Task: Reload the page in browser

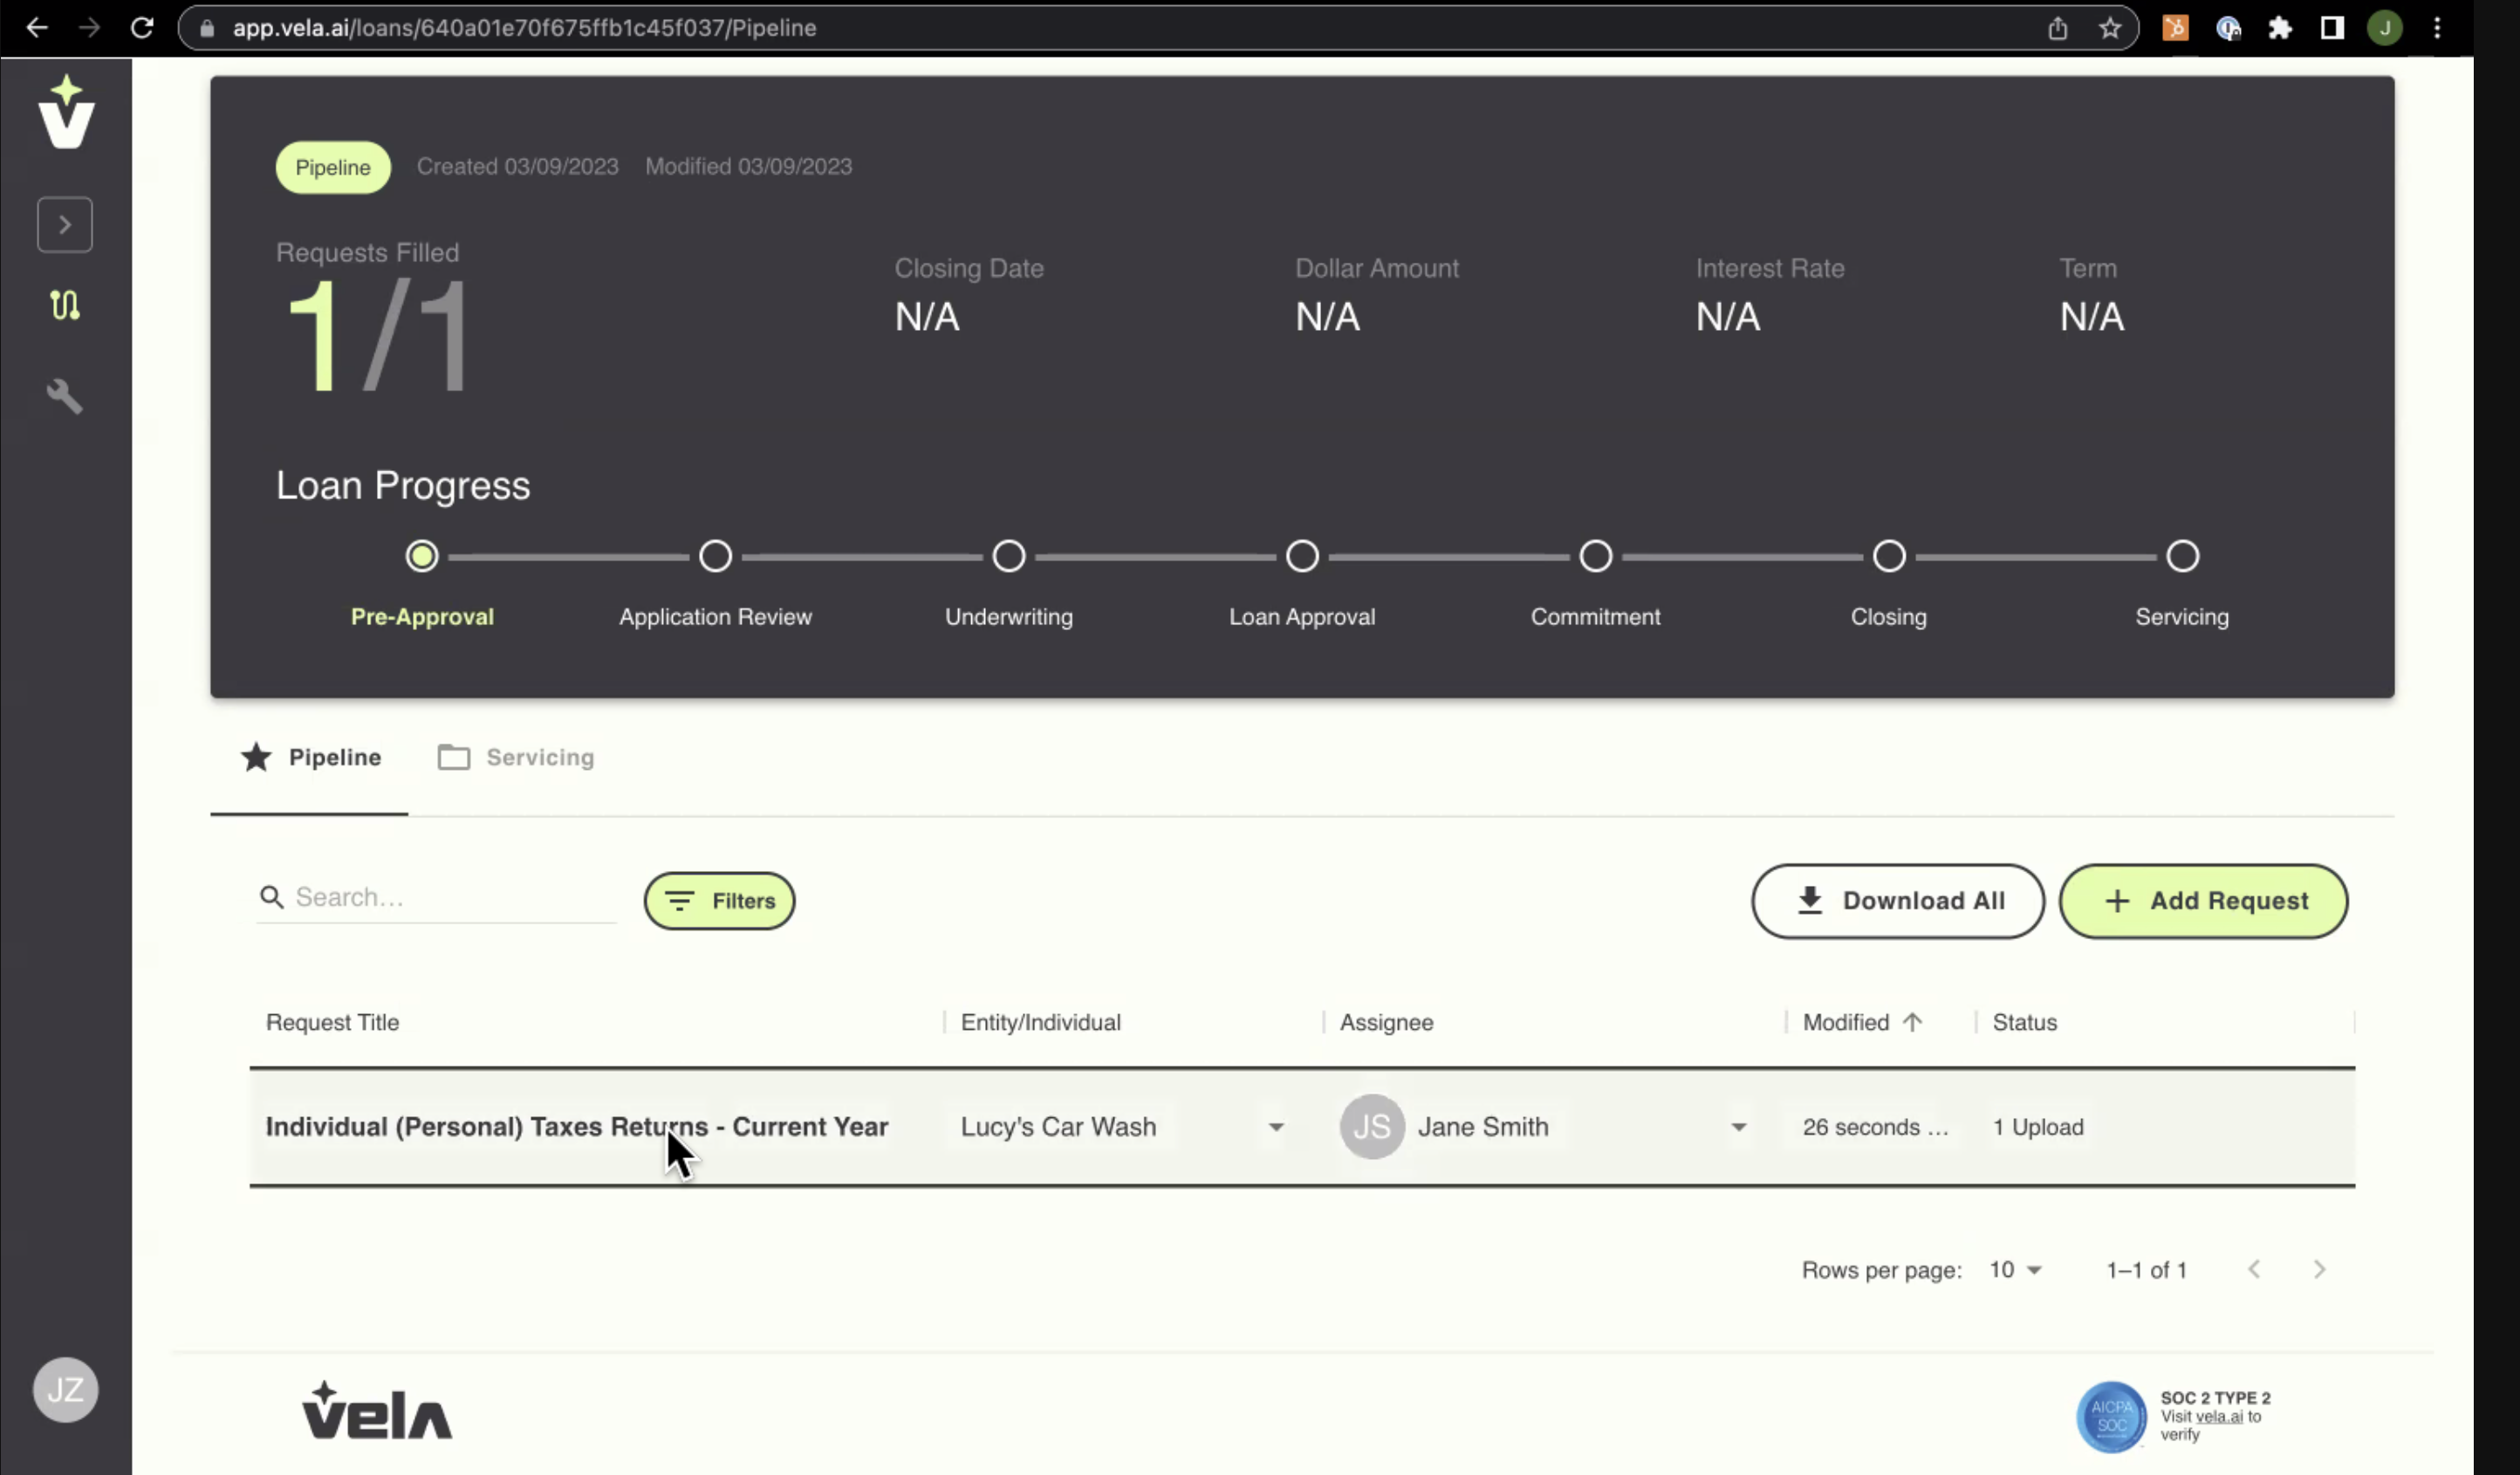Action: click(142, 28)
